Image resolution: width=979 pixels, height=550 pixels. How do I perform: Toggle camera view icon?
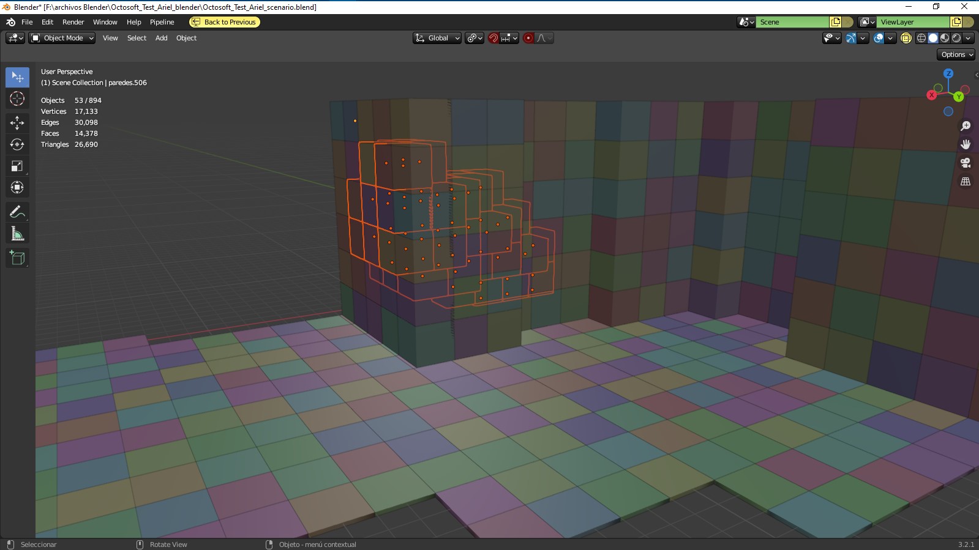click(x=966, y=163)
